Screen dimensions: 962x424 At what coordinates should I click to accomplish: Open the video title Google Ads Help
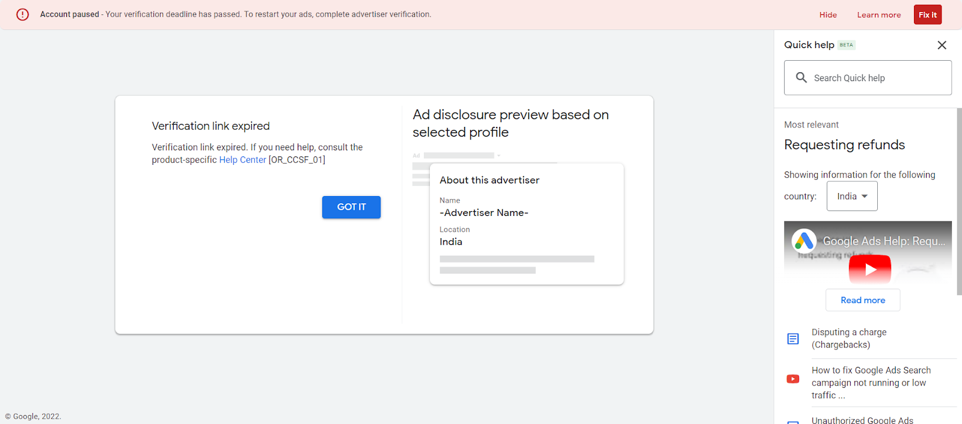pos(883,241)
